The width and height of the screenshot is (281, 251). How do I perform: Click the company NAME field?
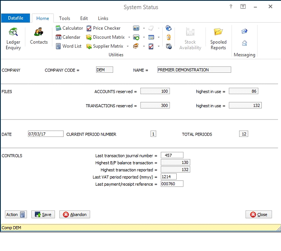click(194, 70)
